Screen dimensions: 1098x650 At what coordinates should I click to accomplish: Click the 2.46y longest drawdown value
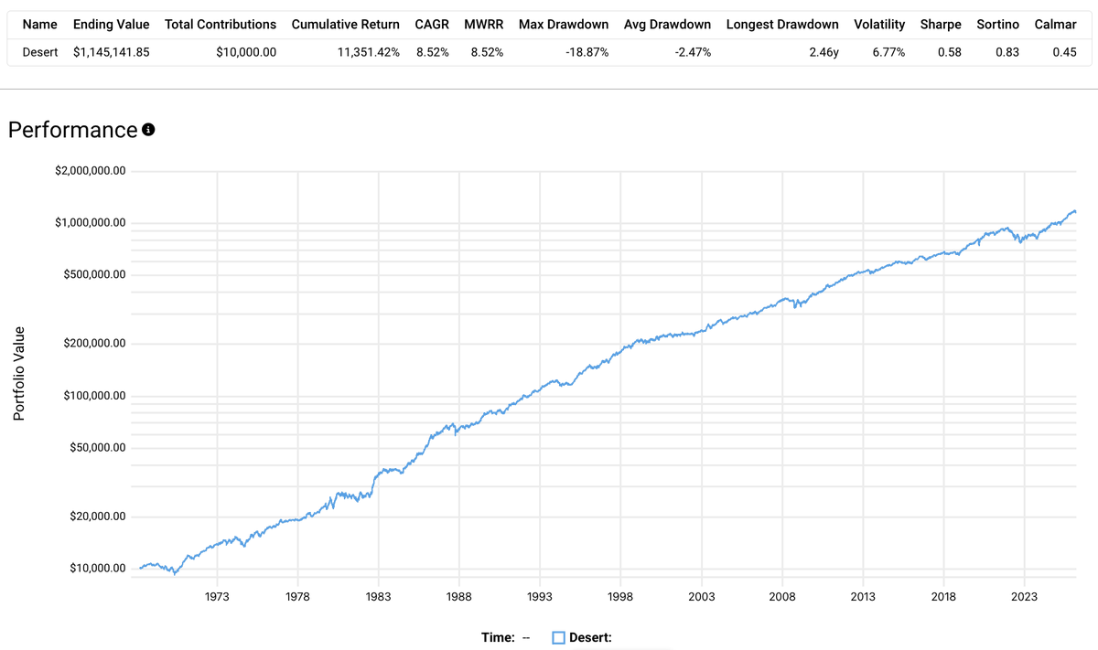pos(823,52)
